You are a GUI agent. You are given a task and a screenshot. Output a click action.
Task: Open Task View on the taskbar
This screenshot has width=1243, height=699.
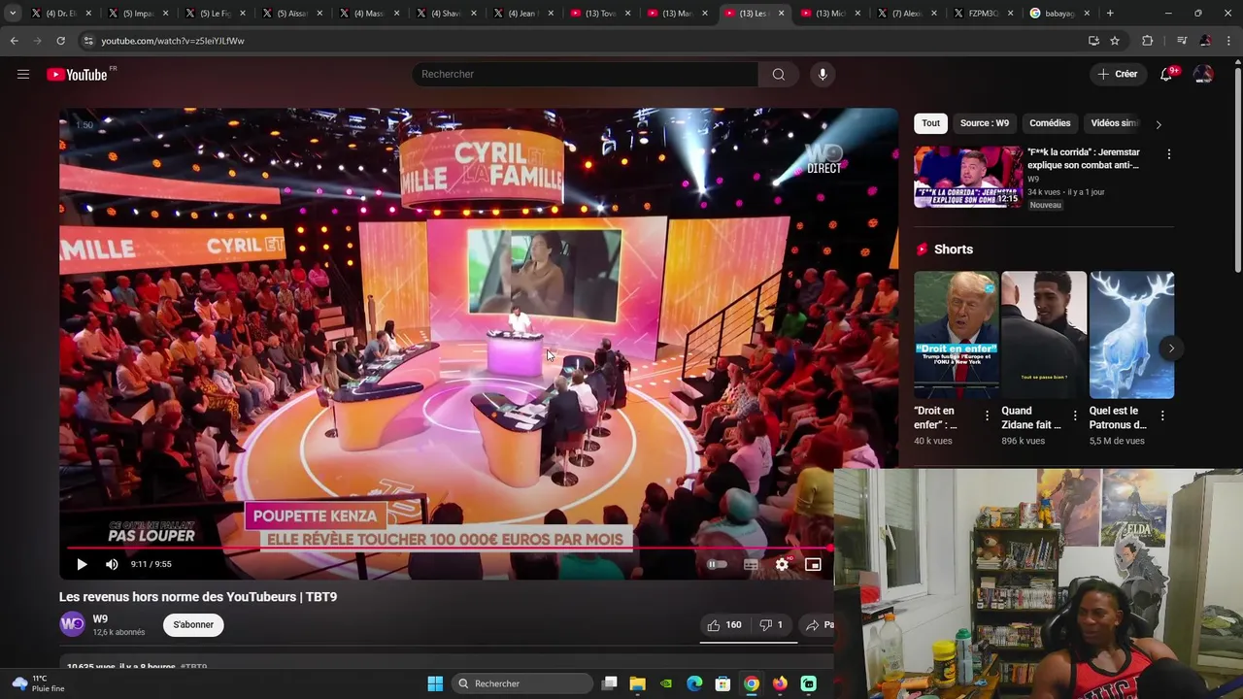click(610, 683)
